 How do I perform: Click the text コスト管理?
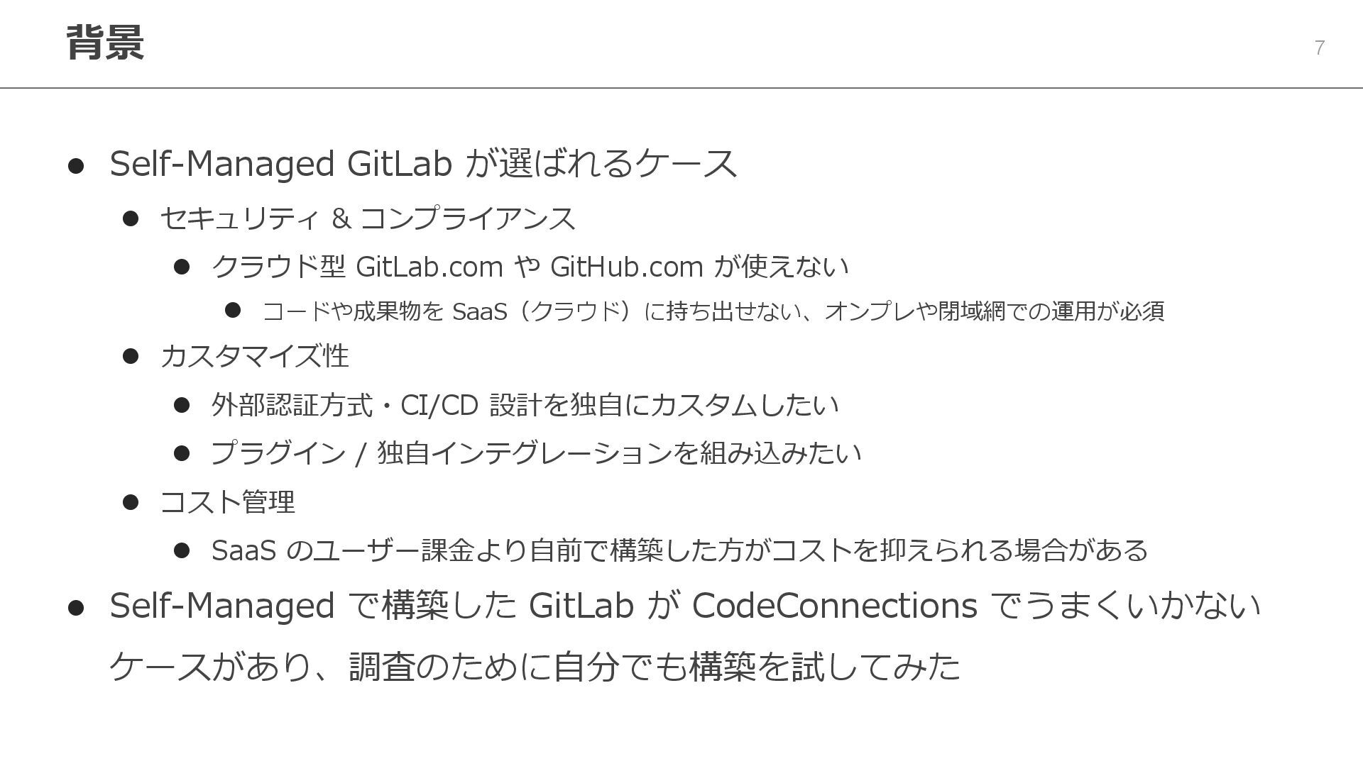point(227,502)
